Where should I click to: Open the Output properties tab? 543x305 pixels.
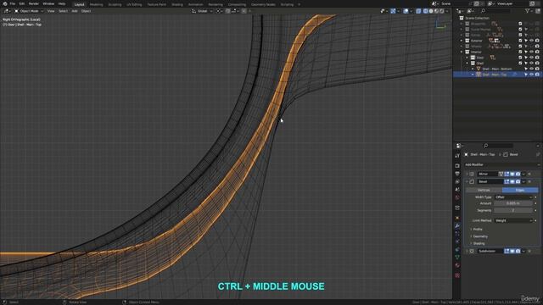click(x=457, y=174)
